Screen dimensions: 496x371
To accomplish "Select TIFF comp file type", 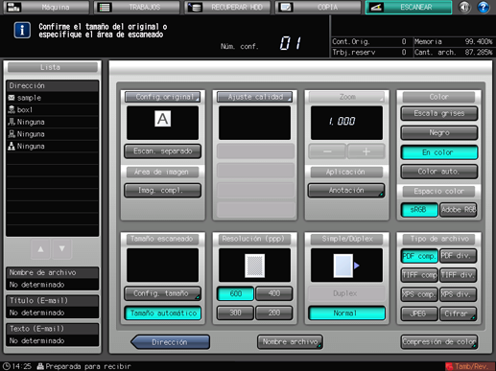I will click(x=419, y=275).
